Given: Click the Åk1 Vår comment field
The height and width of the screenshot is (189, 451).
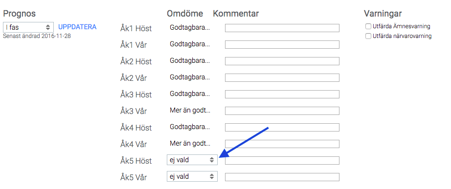Looking at the screenshot, I should click(282, 45).
